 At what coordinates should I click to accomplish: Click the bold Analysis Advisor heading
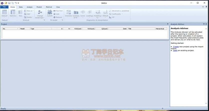pos(179,28)
